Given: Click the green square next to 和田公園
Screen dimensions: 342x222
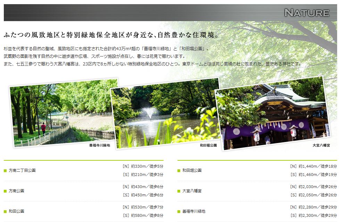Looking at the screenshot, I should click(5, 211).
